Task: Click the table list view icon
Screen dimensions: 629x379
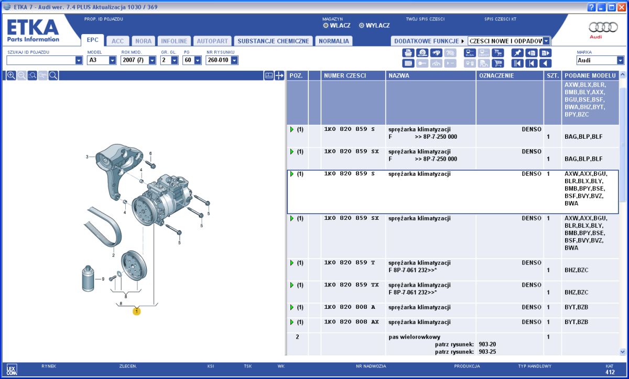Action: [408, 63]
